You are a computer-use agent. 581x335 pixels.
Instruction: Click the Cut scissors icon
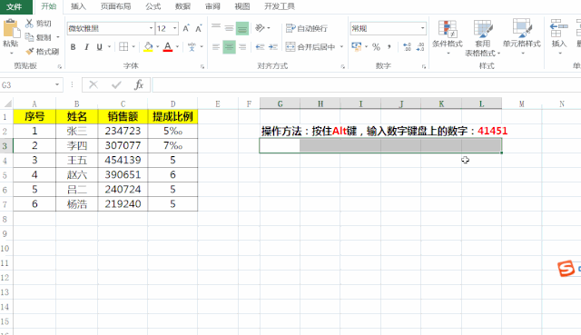[x=30, y=24]
